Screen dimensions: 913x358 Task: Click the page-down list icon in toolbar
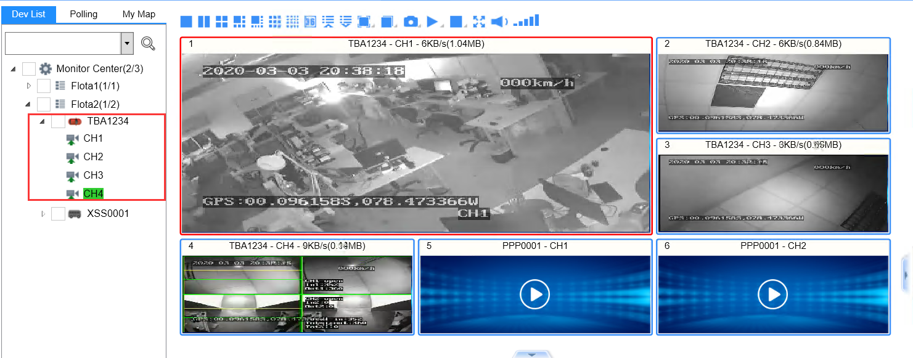(346, 22)
